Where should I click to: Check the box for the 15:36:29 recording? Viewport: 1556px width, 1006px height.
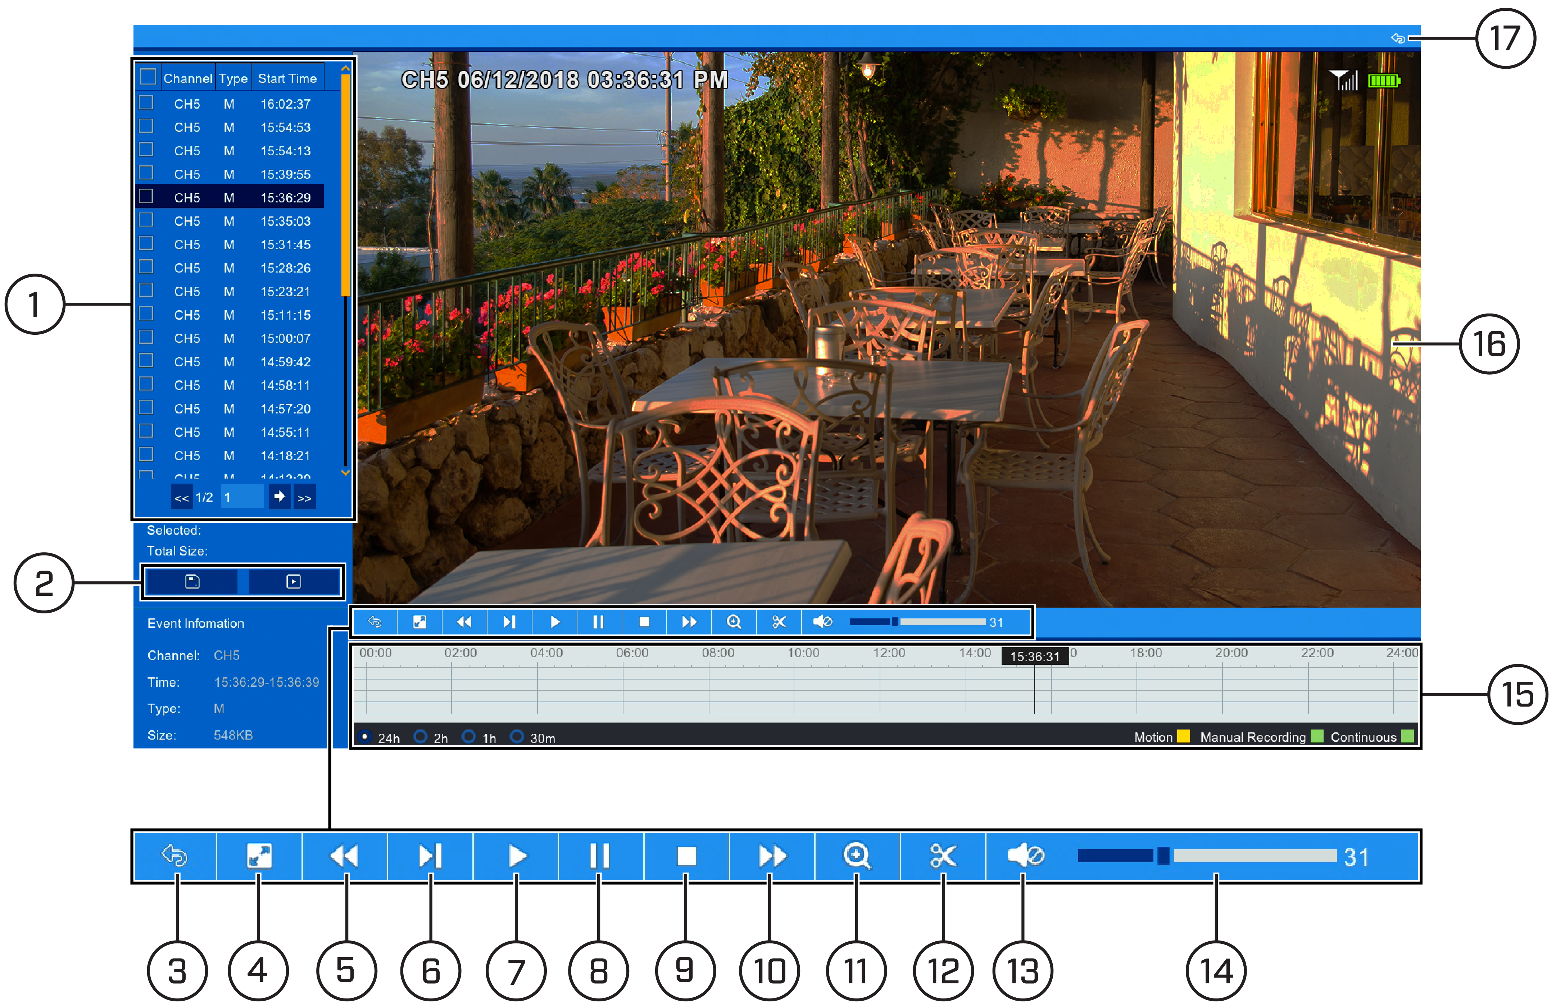point(146,197)
